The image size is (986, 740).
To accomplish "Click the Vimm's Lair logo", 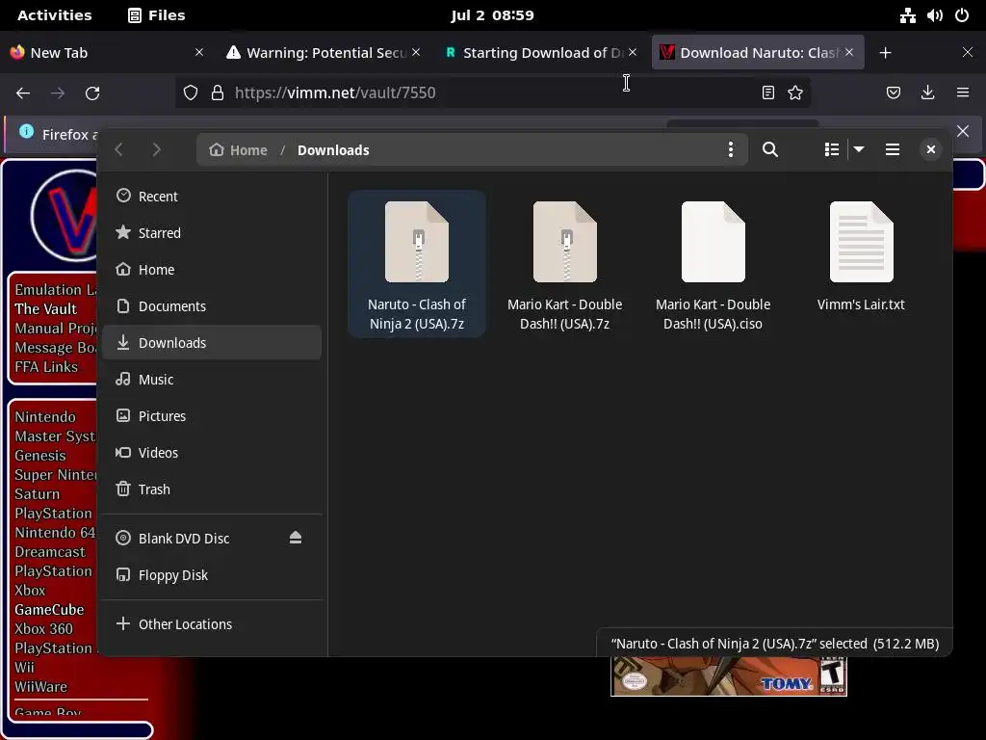I will 65,215.
